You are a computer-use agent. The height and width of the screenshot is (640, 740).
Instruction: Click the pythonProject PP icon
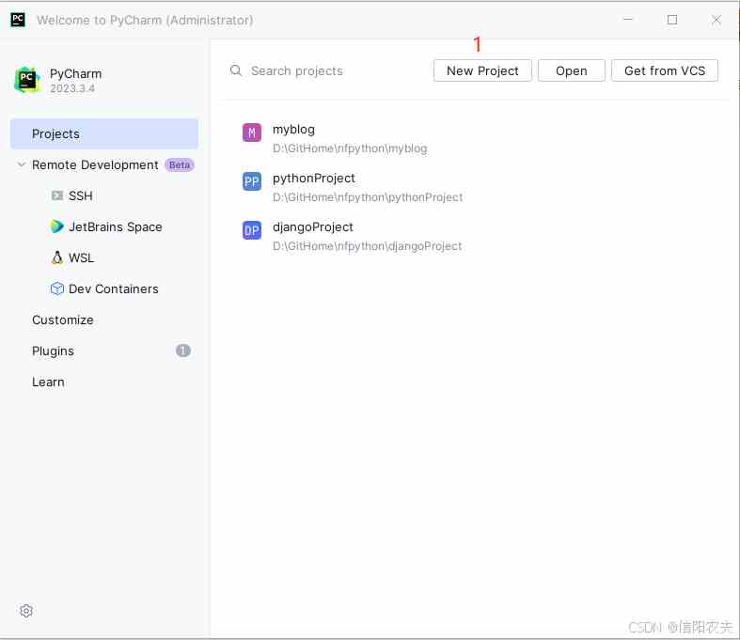[252, 181]
